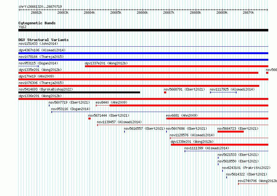Click nsv1128576 (Alsmadi2014) label
277x196 pixels.
pos(192,135)
